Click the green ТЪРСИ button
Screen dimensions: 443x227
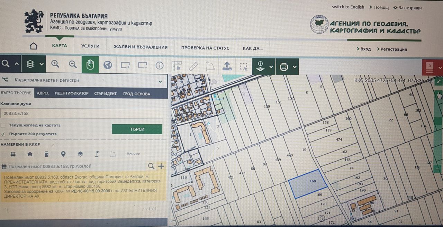137,129
